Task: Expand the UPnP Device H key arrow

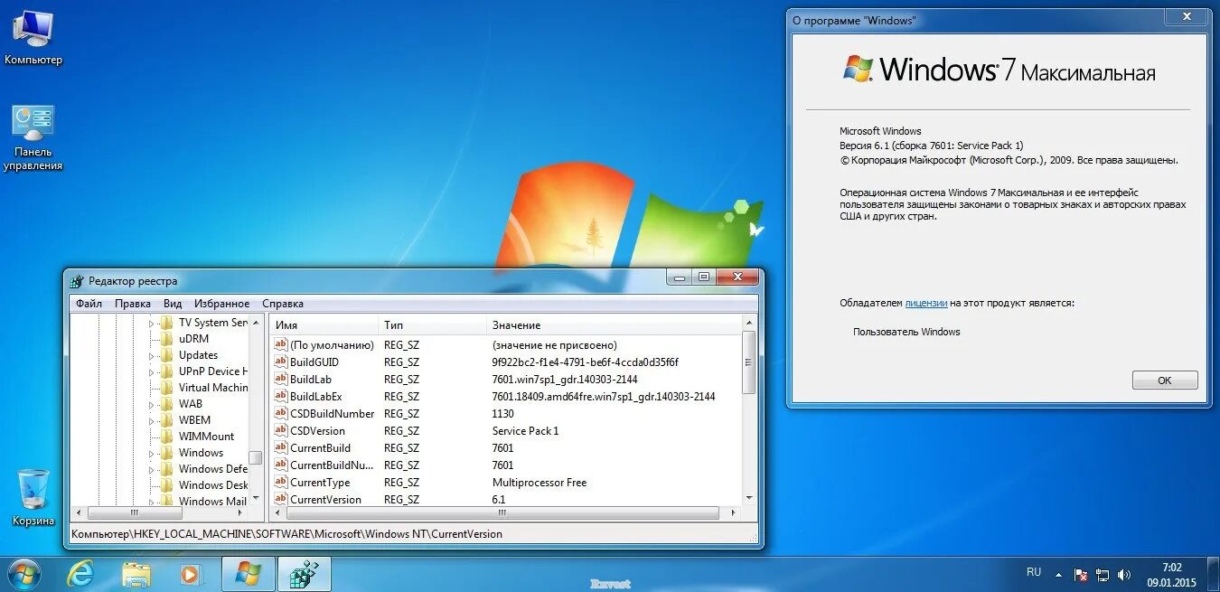Action: tap(152, 371)
